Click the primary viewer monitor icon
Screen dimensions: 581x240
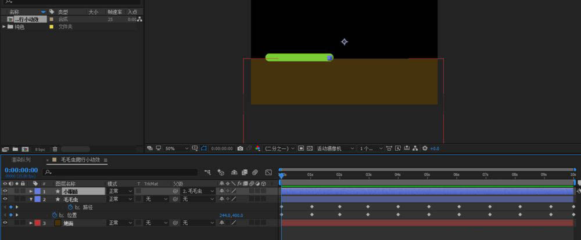(x=159, y=148)
